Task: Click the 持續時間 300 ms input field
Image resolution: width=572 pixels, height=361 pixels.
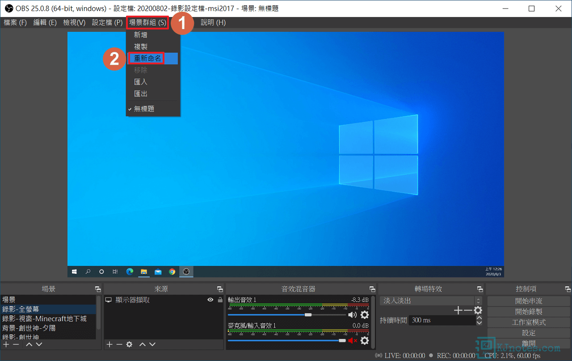Action: point(442,320)
